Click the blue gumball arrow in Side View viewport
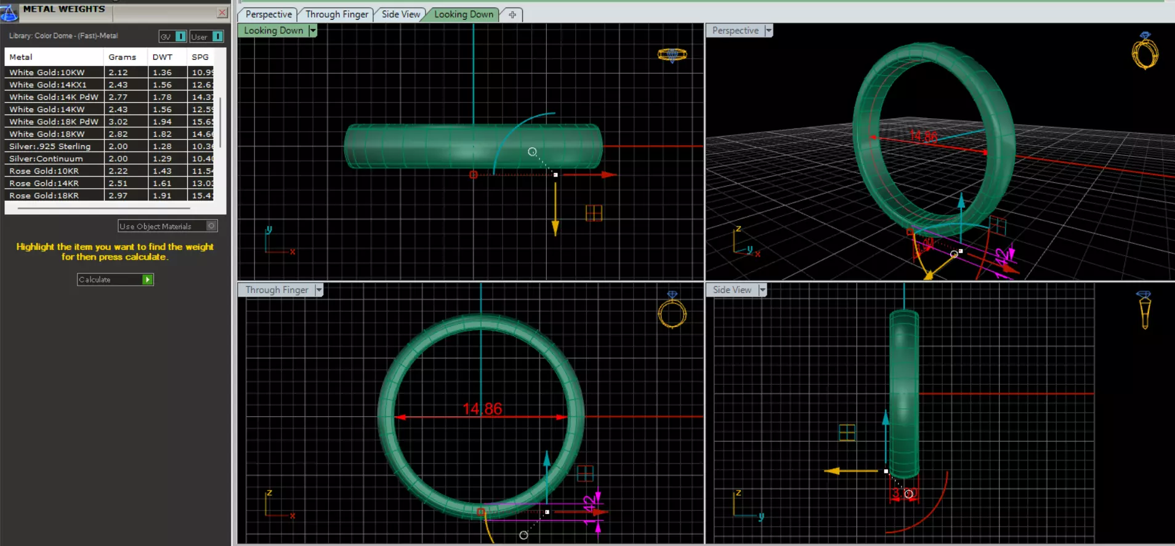 pos(886,437)
